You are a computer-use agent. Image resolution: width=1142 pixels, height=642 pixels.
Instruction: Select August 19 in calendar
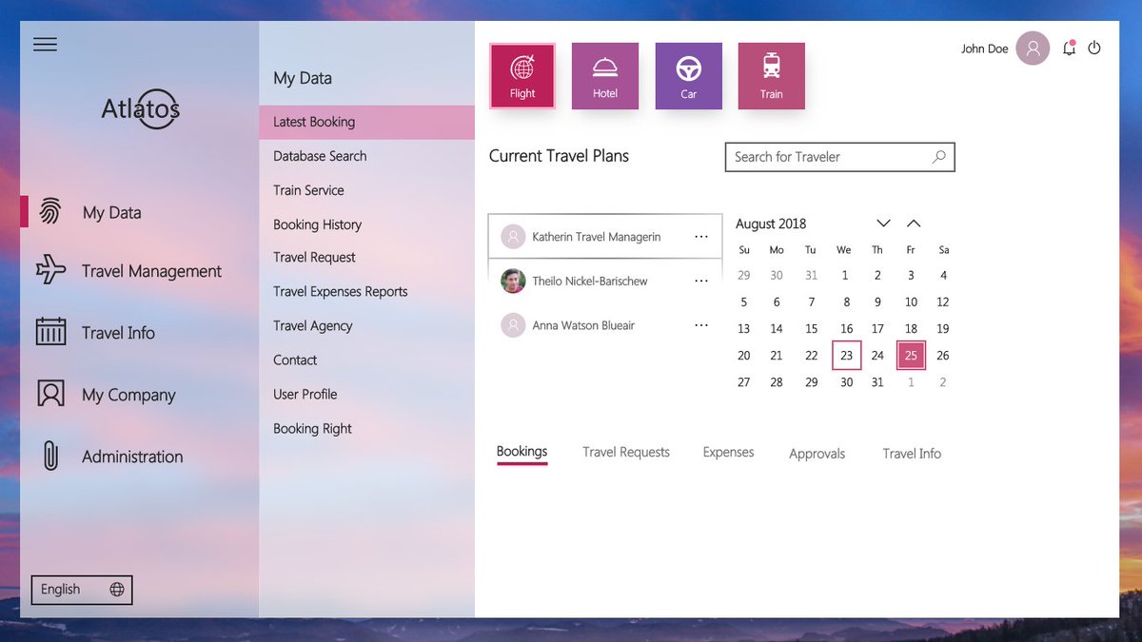click(943, 329)
